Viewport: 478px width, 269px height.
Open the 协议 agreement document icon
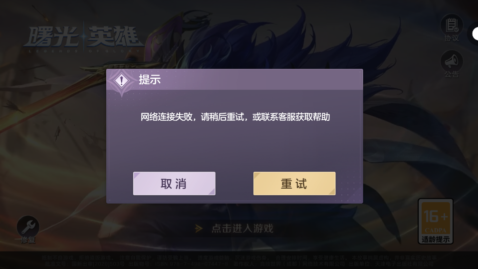(x=452, y=25)
